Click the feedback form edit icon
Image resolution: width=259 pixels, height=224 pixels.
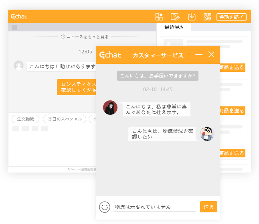tap(175, 17)
